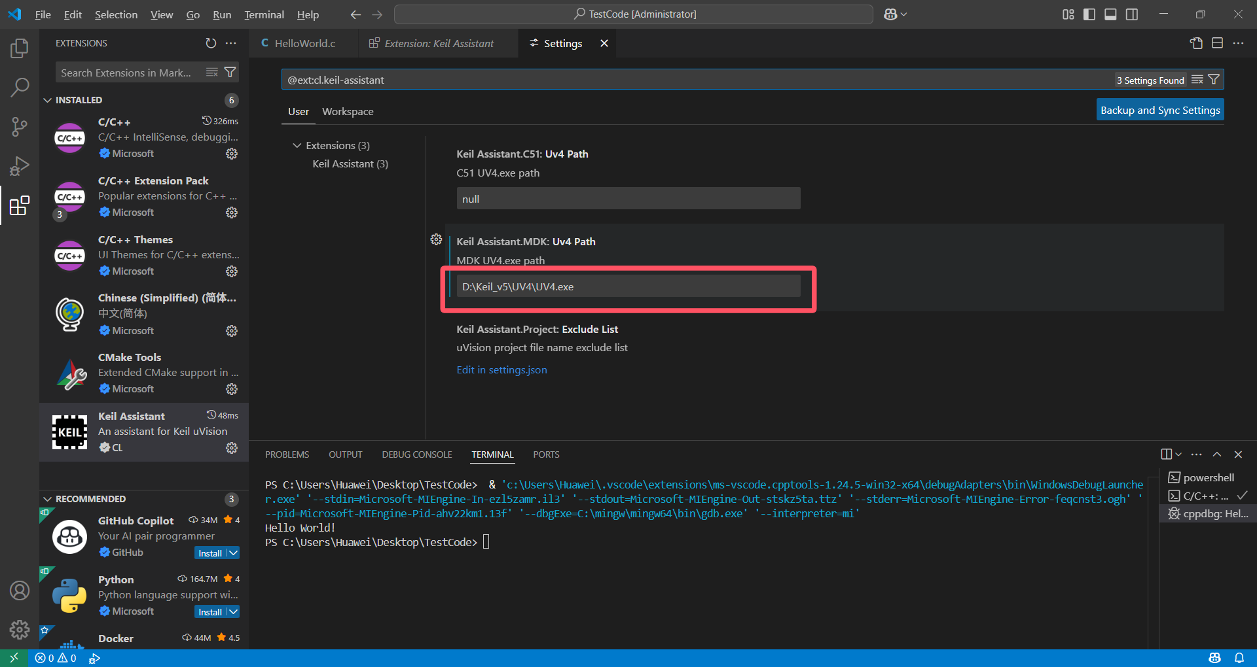Switch to Workspace settings tab
Image resolution: width=1257 pixels, height=667 pixels.
click(x=348, y=111)
